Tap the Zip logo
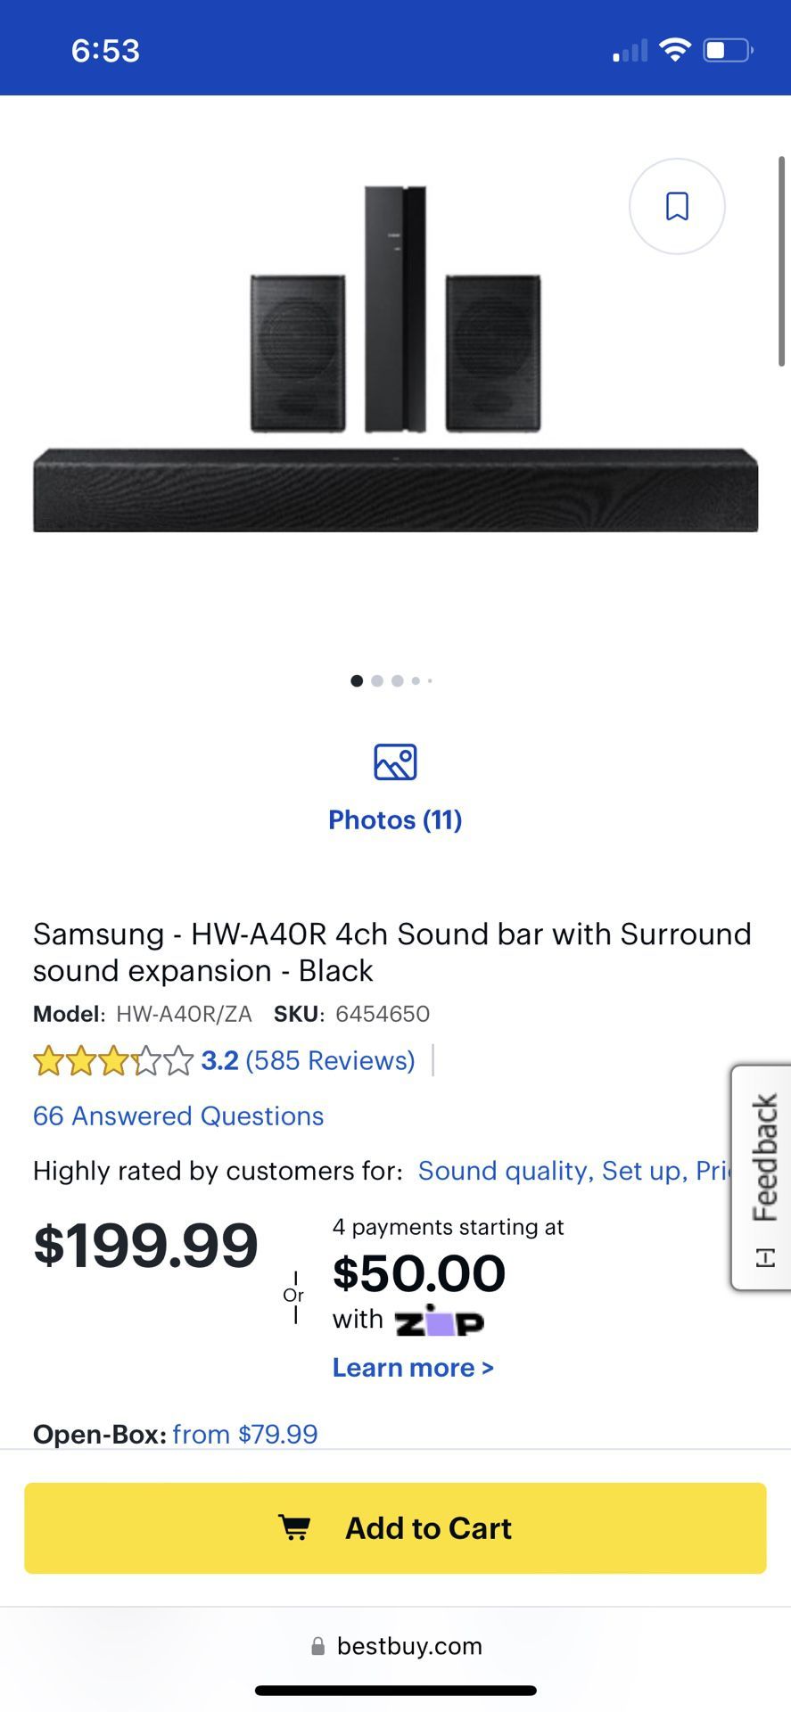 pos(440,1321)
